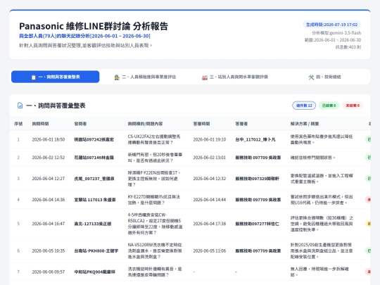Click the document icon beside section heading
380x285 pixels.
tap(20, 106)
